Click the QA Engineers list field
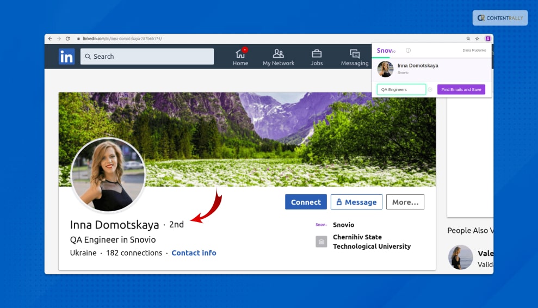This screenshot has width=538, height=308. (x=401, y=89)
